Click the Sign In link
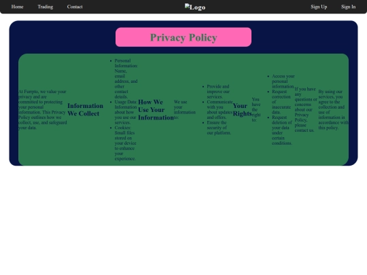Viewport: 367px width, 275px height. [348, 7]
